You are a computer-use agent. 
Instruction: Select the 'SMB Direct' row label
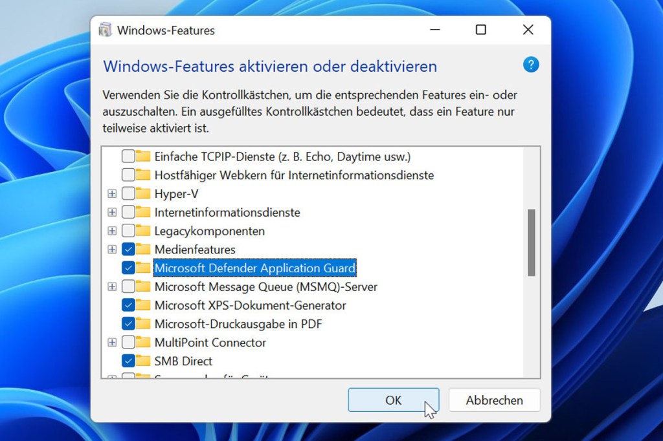(x=183, y=361)
